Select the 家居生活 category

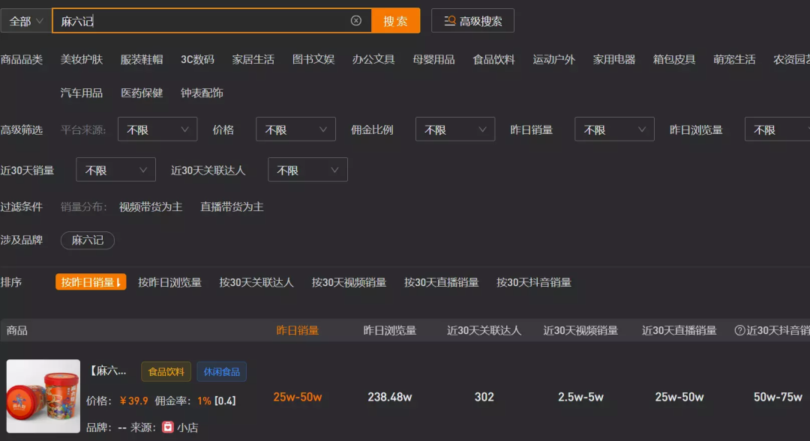tap(253, 59)
